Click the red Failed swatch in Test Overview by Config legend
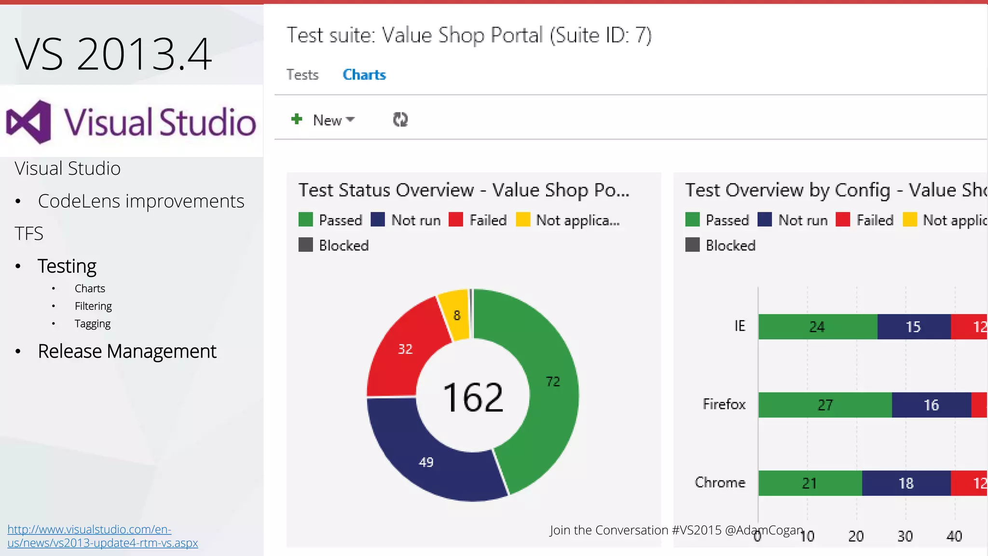 pos(843,220)
